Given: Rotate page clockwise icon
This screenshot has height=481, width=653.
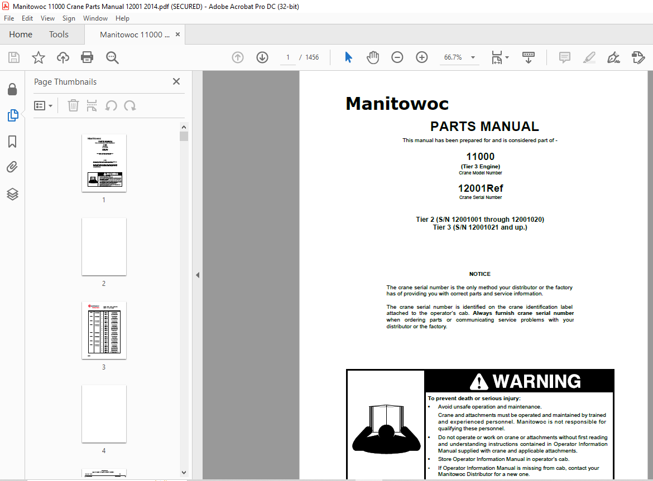Looking at the screenshot, I should click(x=130, y=105).
